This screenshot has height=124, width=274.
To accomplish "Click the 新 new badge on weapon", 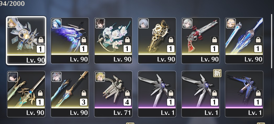I will point(217,73).
